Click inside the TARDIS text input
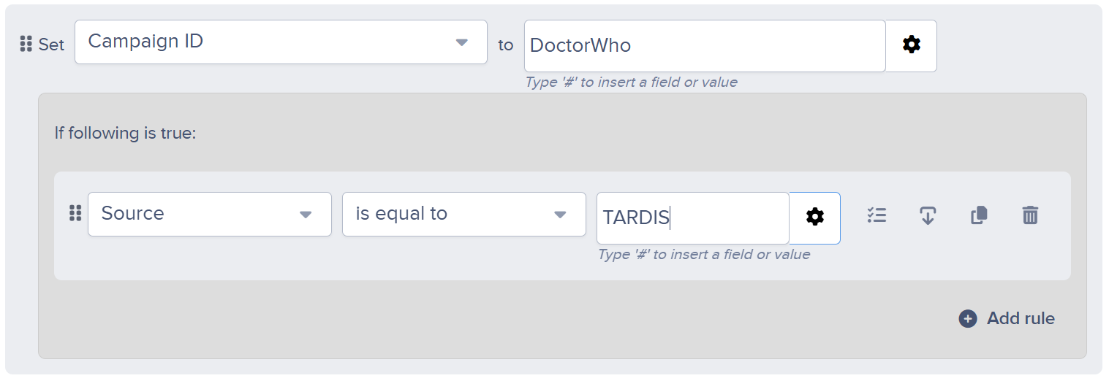1109x381 pixels. [x=693, y=218]
